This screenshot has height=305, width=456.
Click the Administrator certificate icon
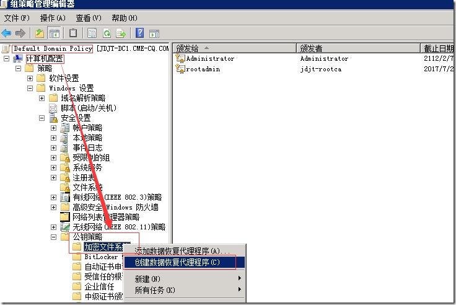(x=180, y=58)
